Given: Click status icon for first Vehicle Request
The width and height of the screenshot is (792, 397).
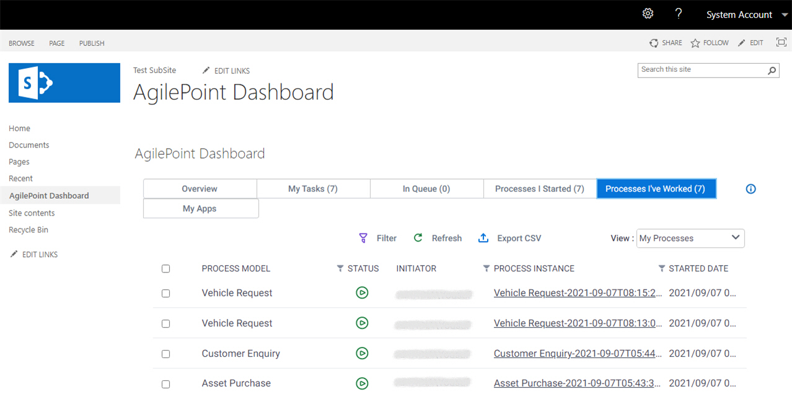Looking at the screenshot, I should point(363,292).
